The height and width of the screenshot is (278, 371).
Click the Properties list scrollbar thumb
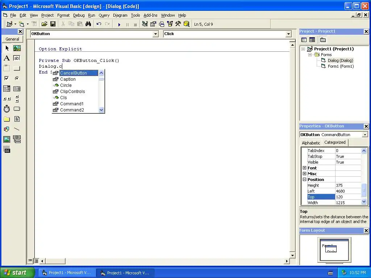tap(364, 191)
